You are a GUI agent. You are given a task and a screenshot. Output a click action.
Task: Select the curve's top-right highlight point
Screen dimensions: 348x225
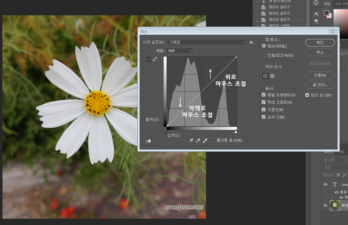(x=236, y=57)
